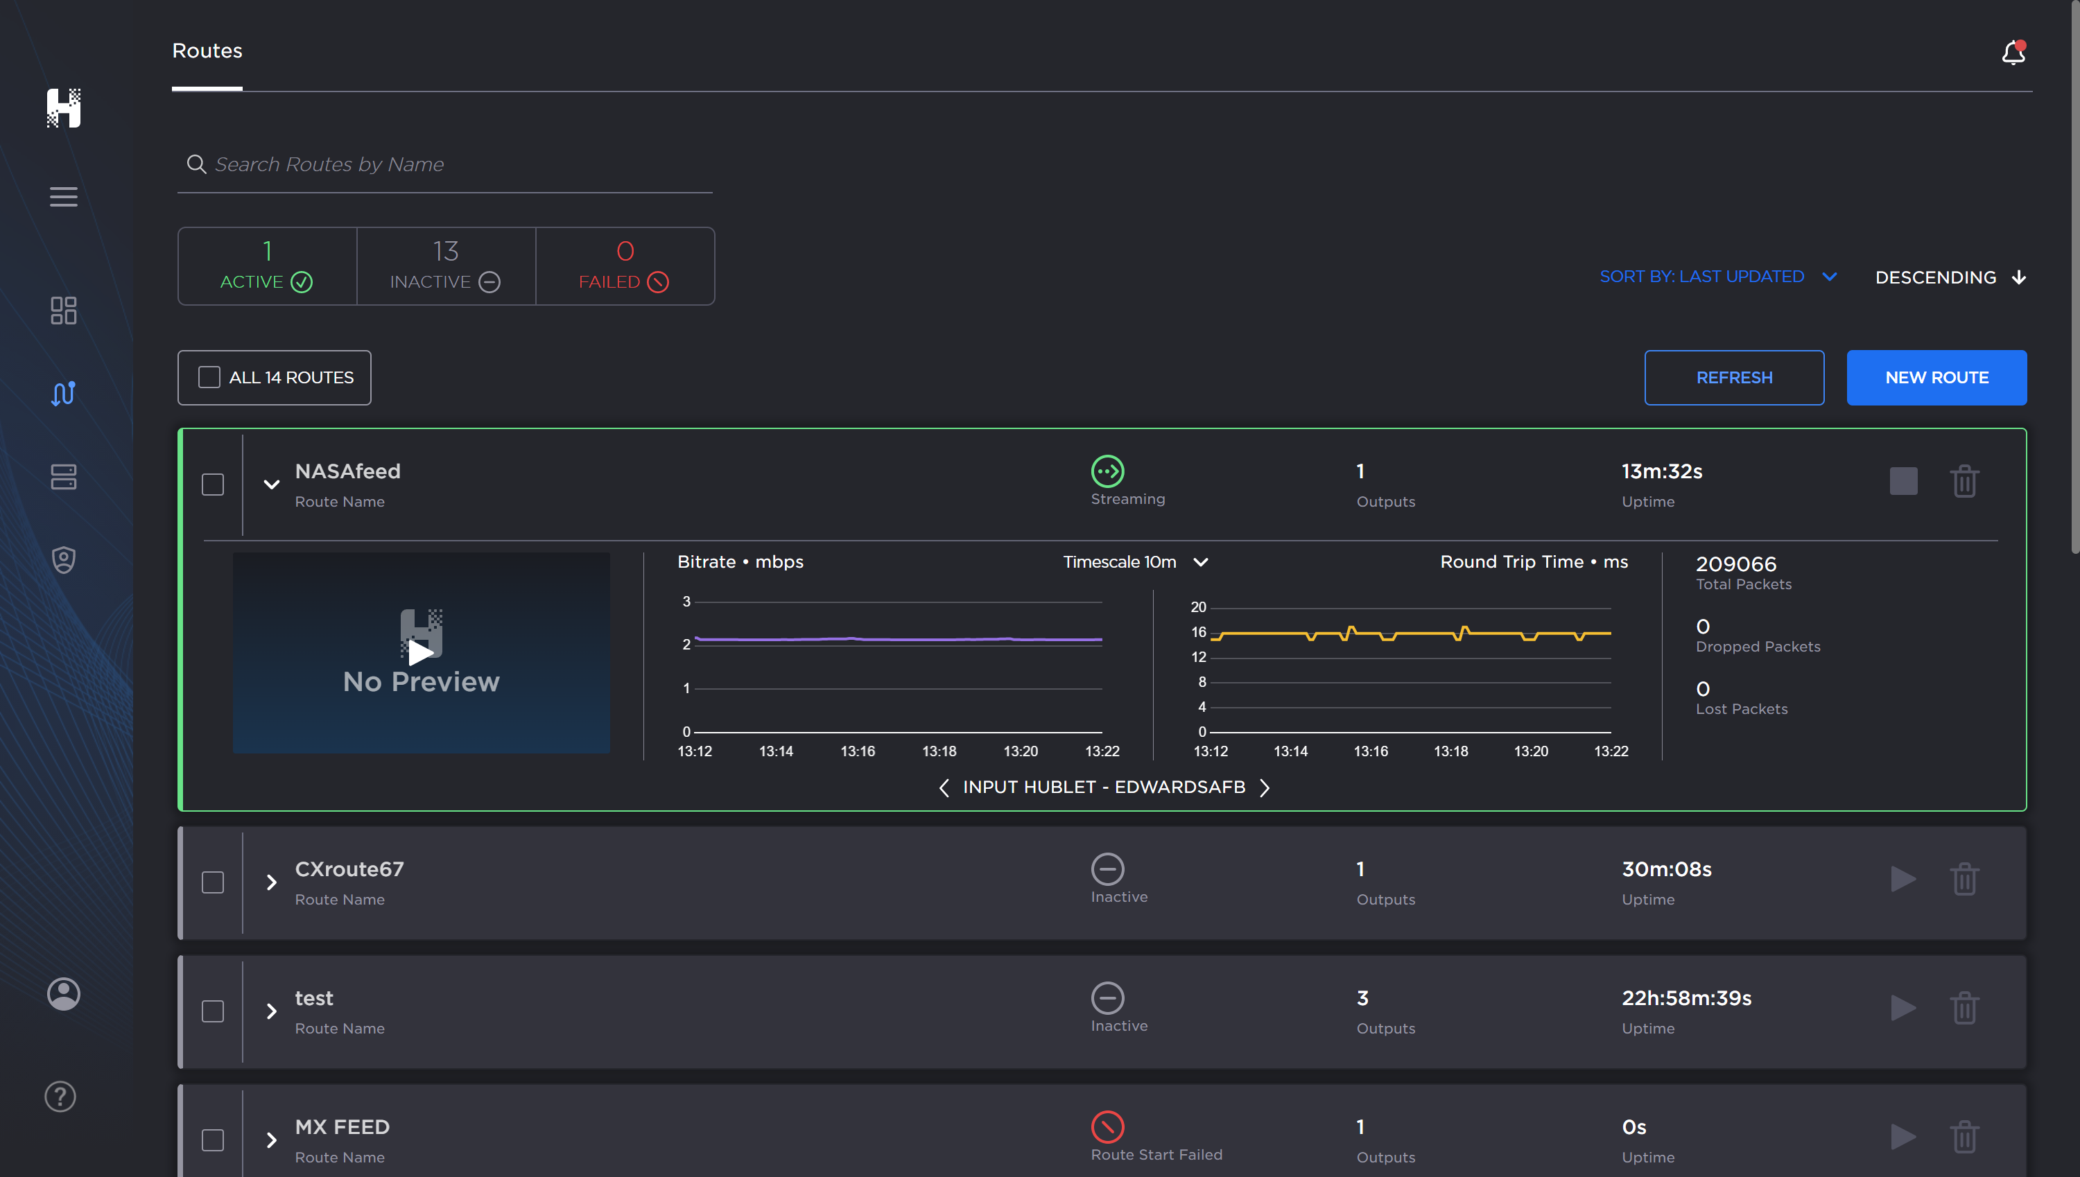Open the help question mark icon
Screen dimensions: 2080x1177
pyautogui.click(x=60, y=1096)
